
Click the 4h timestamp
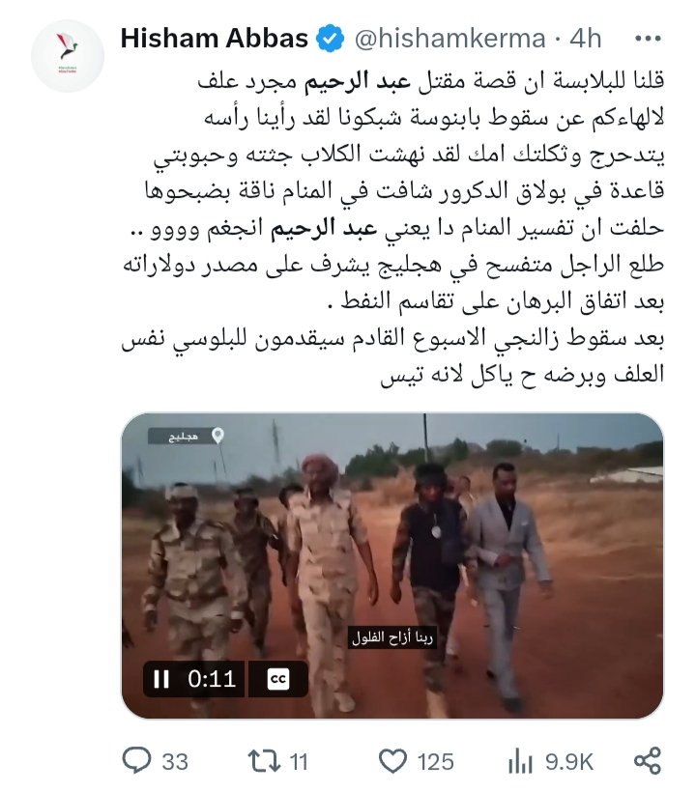pos(585,39)
